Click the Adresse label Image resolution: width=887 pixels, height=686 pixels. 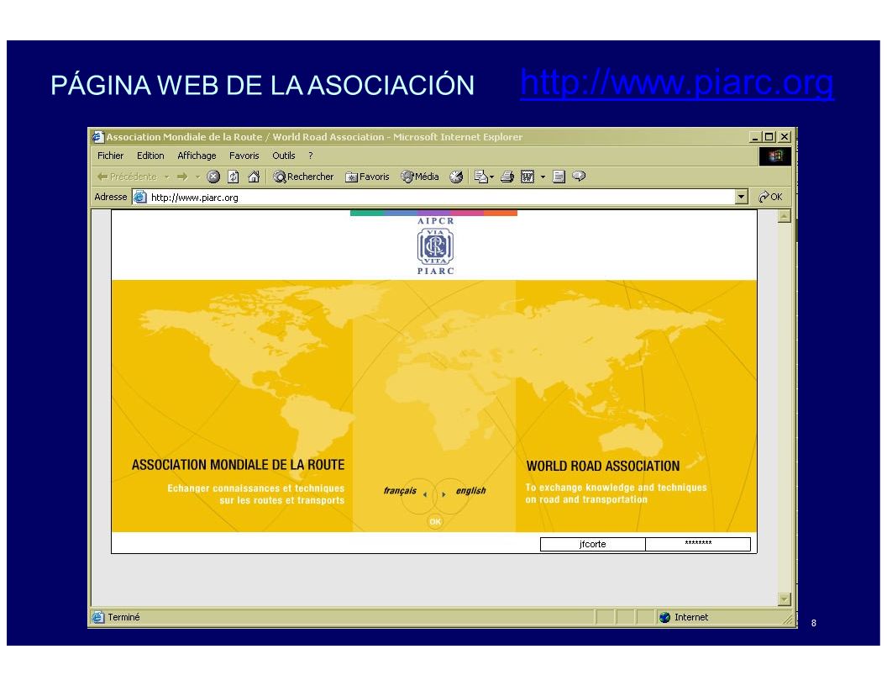pos(110,197)
